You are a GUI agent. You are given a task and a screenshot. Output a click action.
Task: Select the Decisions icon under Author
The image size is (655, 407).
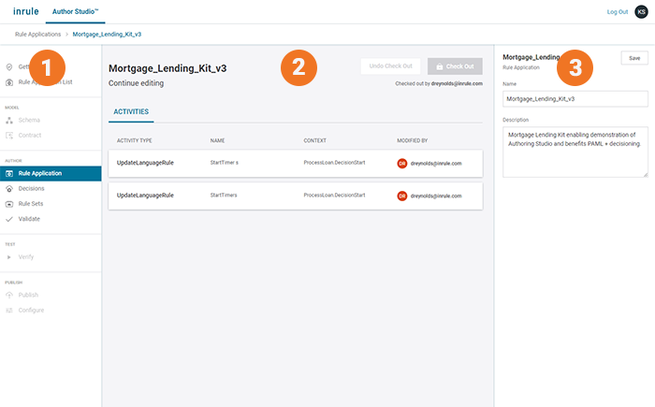pos(9,188)
